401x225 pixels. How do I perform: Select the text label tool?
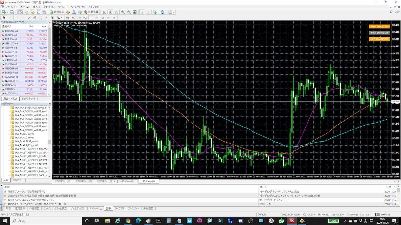point(46,18)
